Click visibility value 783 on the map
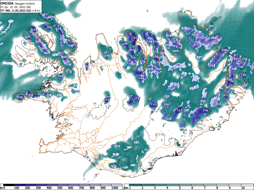 point(197,78)
